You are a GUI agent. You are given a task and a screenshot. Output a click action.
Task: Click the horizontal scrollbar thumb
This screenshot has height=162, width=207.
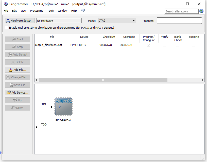(x=103, y=80)
